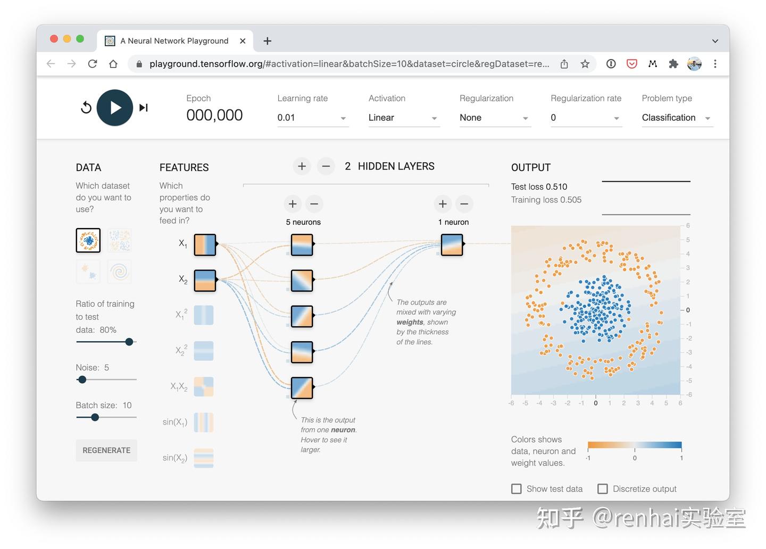
Task: Open the Learning rate dropdown
Action: coord(313,118)
